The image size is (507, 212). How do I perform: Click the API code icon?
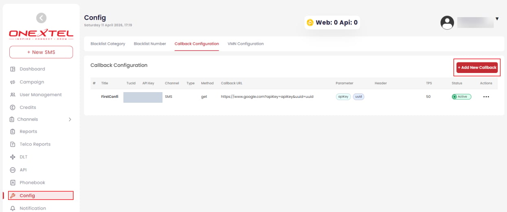pos(13,170)
